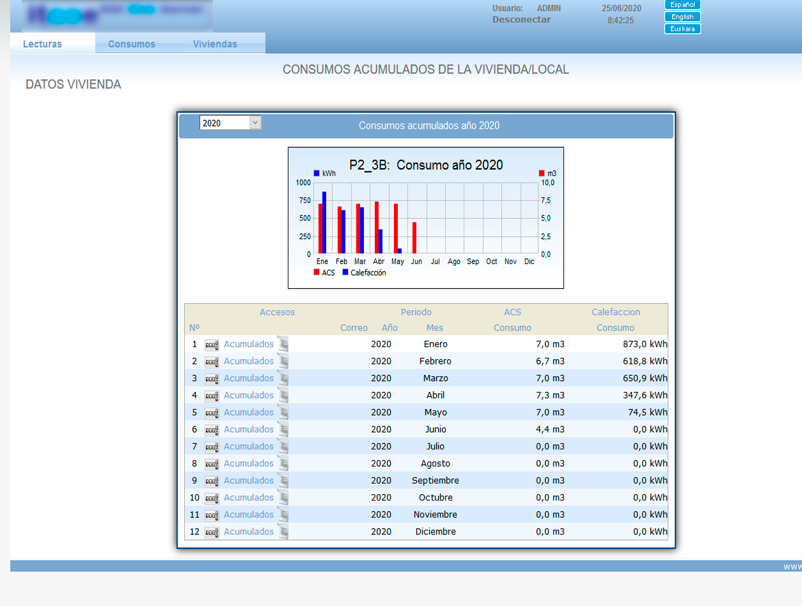This screenshot has width=802, height=606.
Task: Click the Accesos column header
Action: coord(277,312)
